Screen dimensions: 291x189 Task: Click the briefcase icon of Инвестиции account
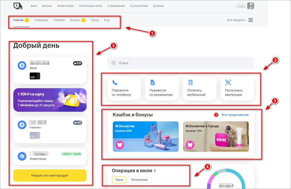(x=22, y=156)
